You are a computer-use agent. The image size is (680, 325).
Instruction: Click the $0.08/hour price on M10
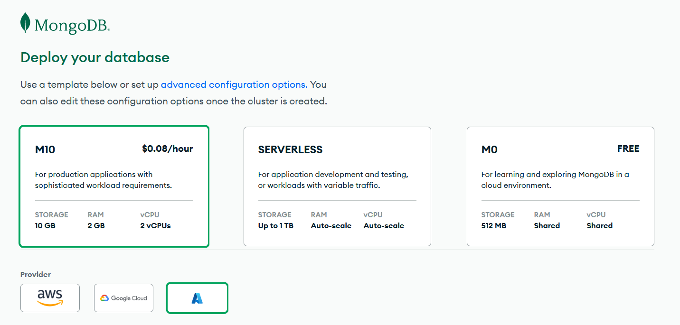pyautogui.click(x=168, y=149)
